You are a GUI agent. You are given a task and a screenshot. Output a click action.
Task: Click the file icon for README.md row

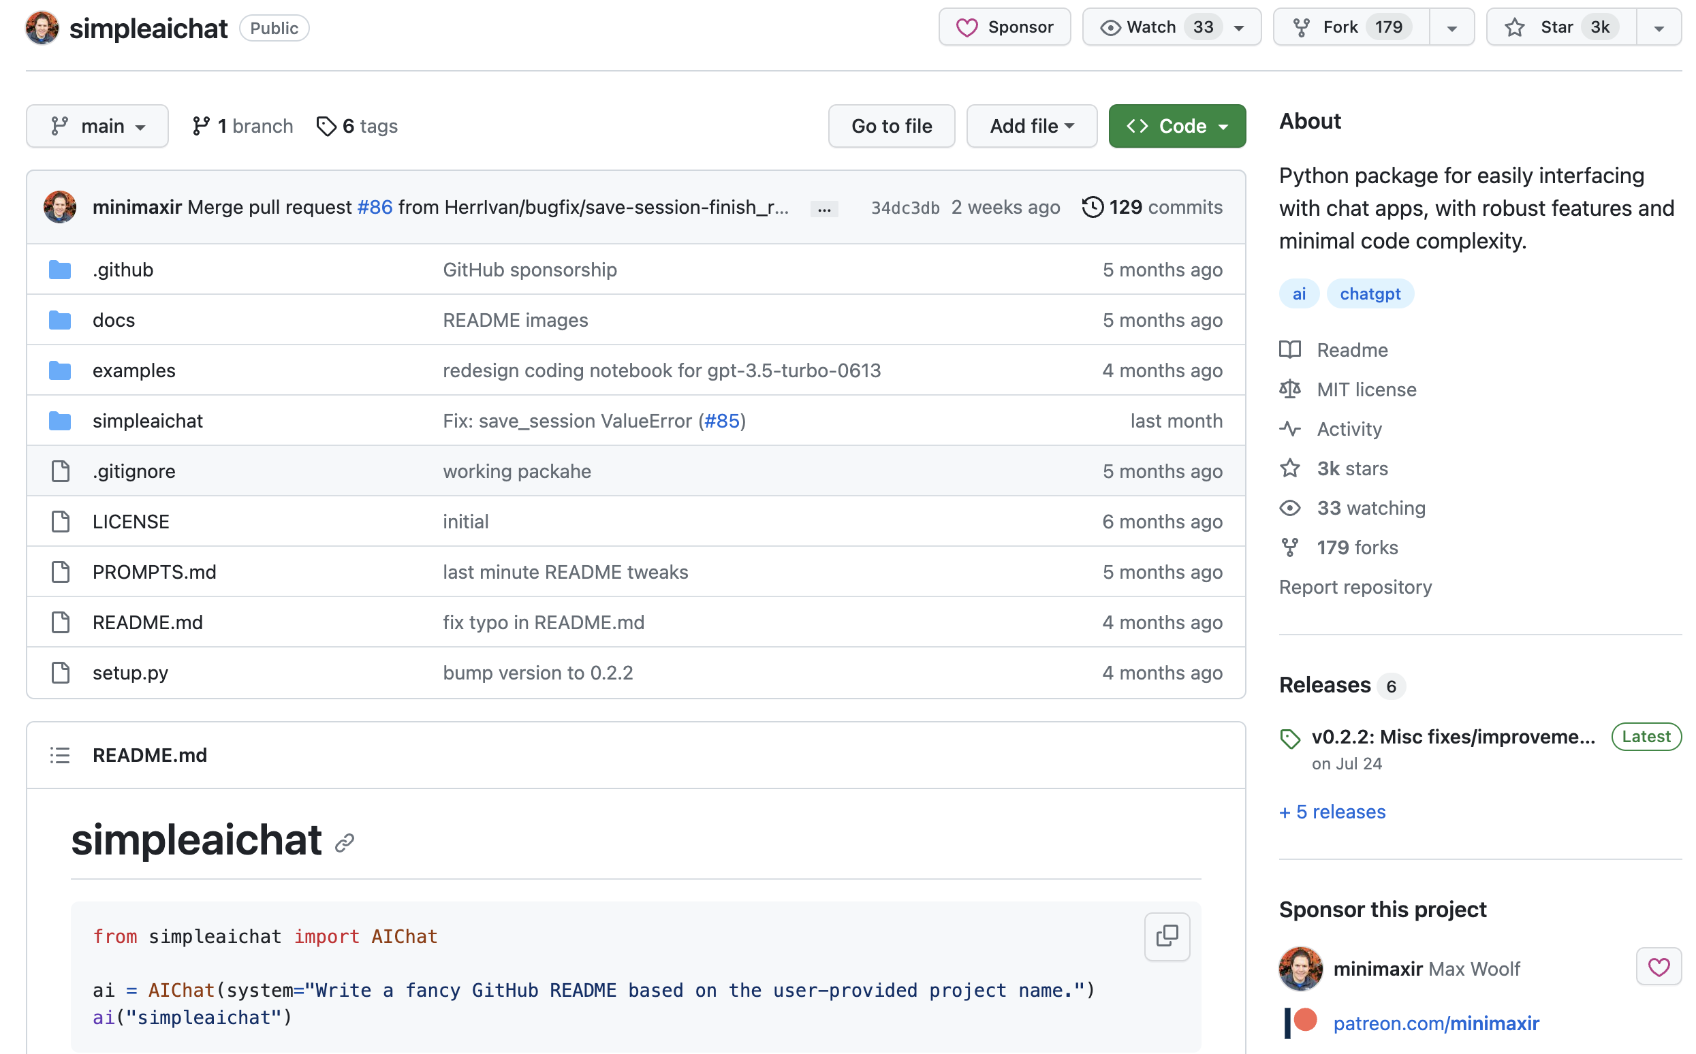(x=61, y=622)
